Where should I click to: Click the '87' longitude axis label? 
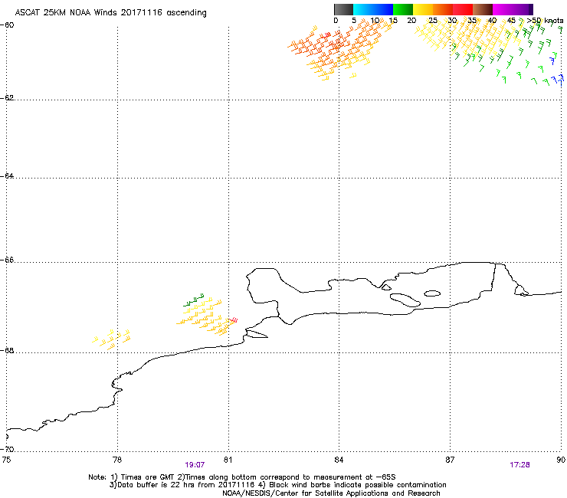pos(450,460)
